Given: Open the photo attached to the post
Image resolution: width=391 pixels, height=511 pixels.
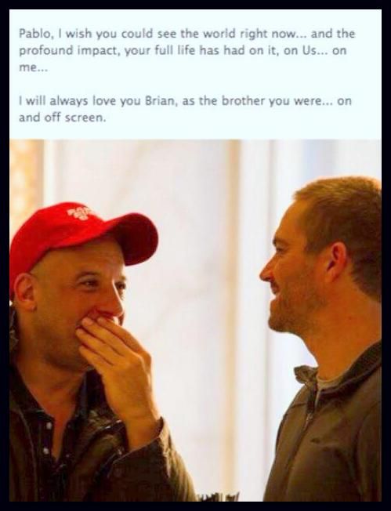Looking at the screenshot, I should [x=196, y=321].
